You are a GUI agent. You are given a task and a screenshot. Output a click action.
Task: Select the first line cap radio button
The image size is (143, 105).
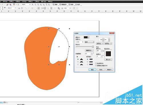click(x=88, y=59)
